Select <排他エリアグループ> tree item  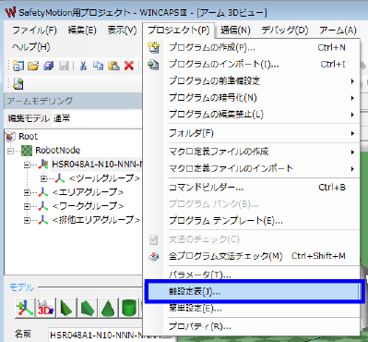click(96, 220)
